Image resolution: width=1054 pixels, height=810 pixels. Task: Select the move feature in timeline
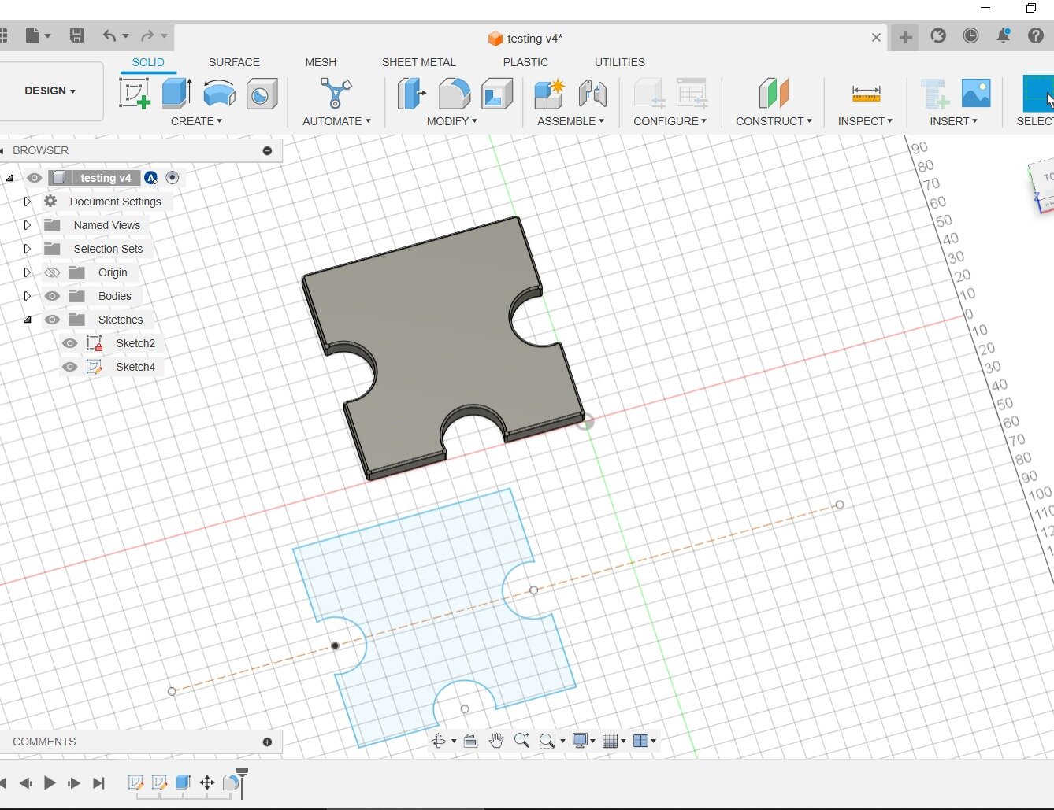click(207, 782)
